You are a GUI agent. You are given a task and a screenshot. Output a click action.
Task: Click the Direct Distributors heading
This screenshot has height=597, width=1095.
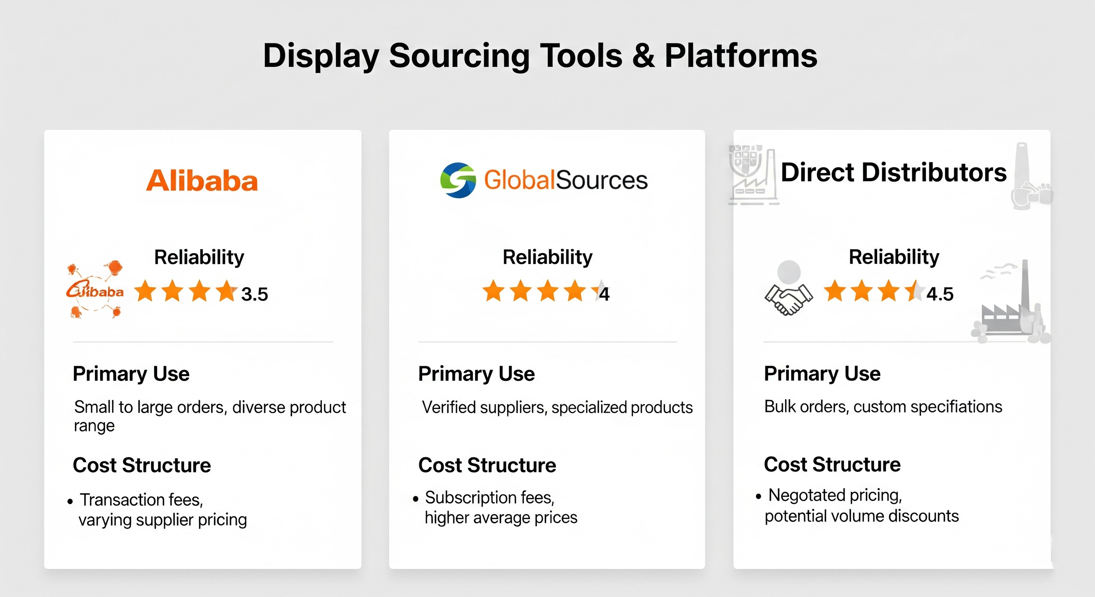tap(894, 172)
